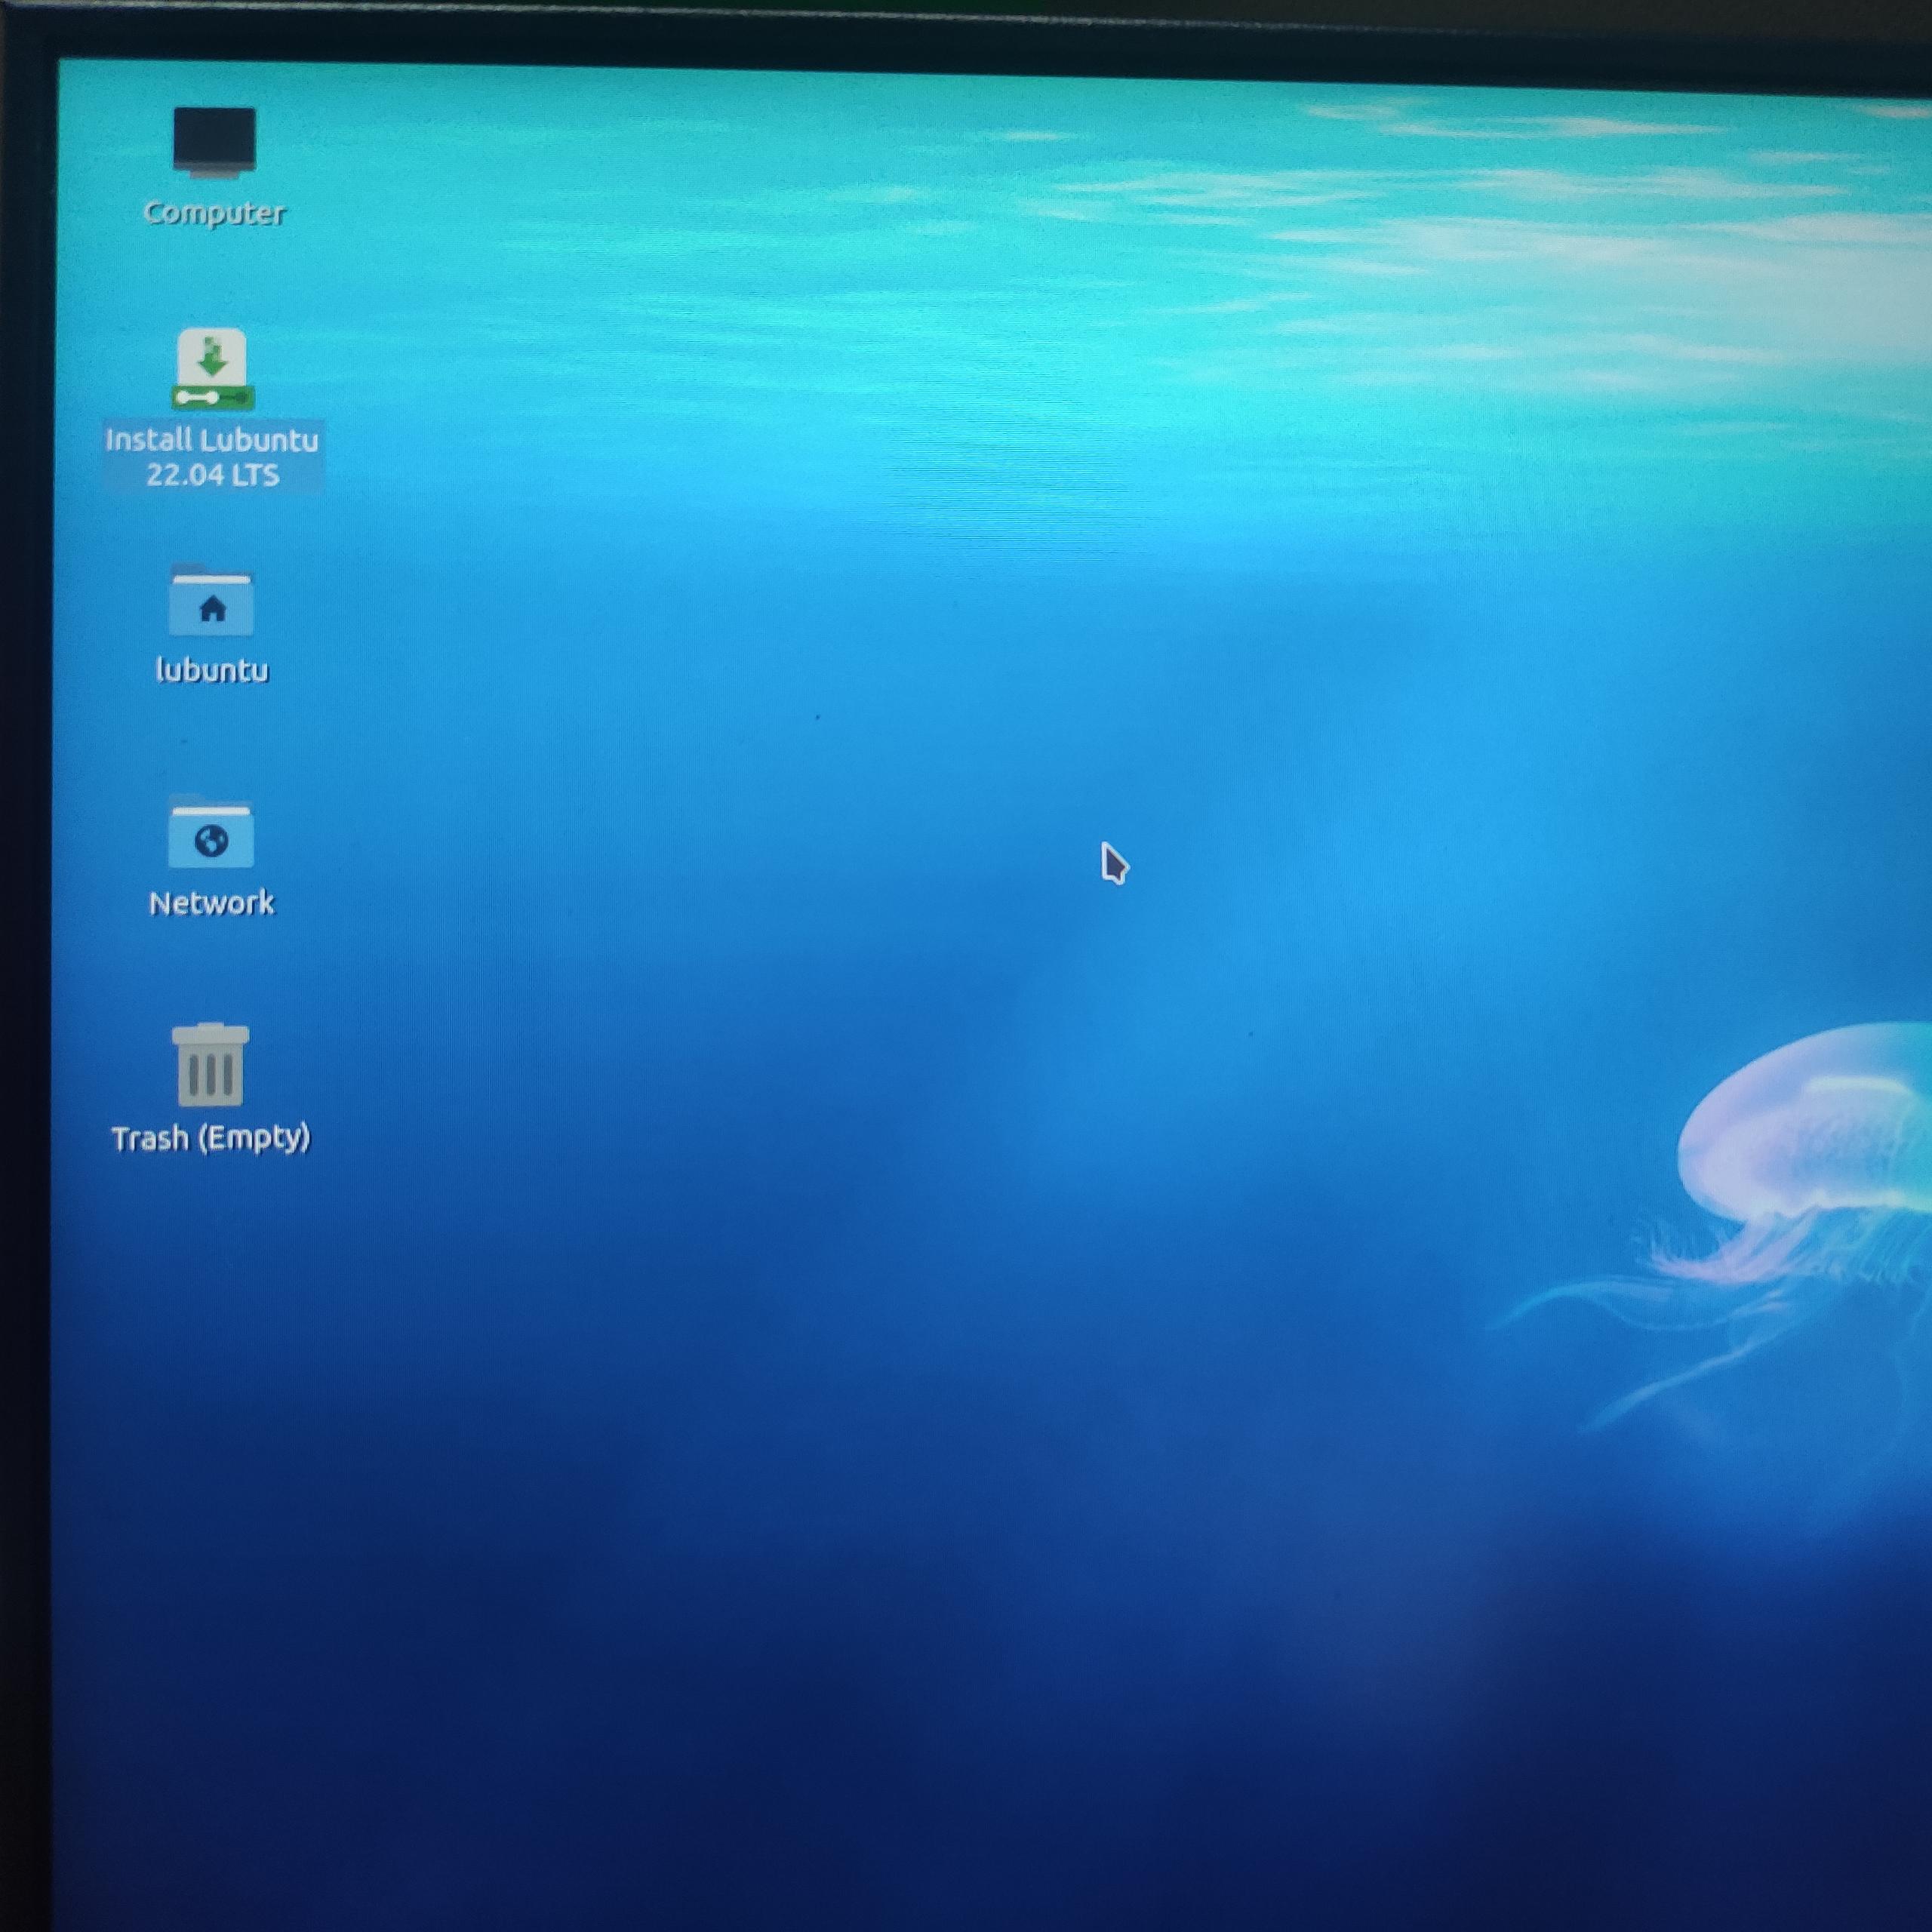Click the trash bin lid
1932x1932 pixels.
click(x=210, y=1034)
